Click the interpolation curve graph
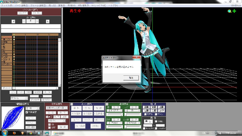Viewport: 242px width, 136px height. tap(13, 118)
